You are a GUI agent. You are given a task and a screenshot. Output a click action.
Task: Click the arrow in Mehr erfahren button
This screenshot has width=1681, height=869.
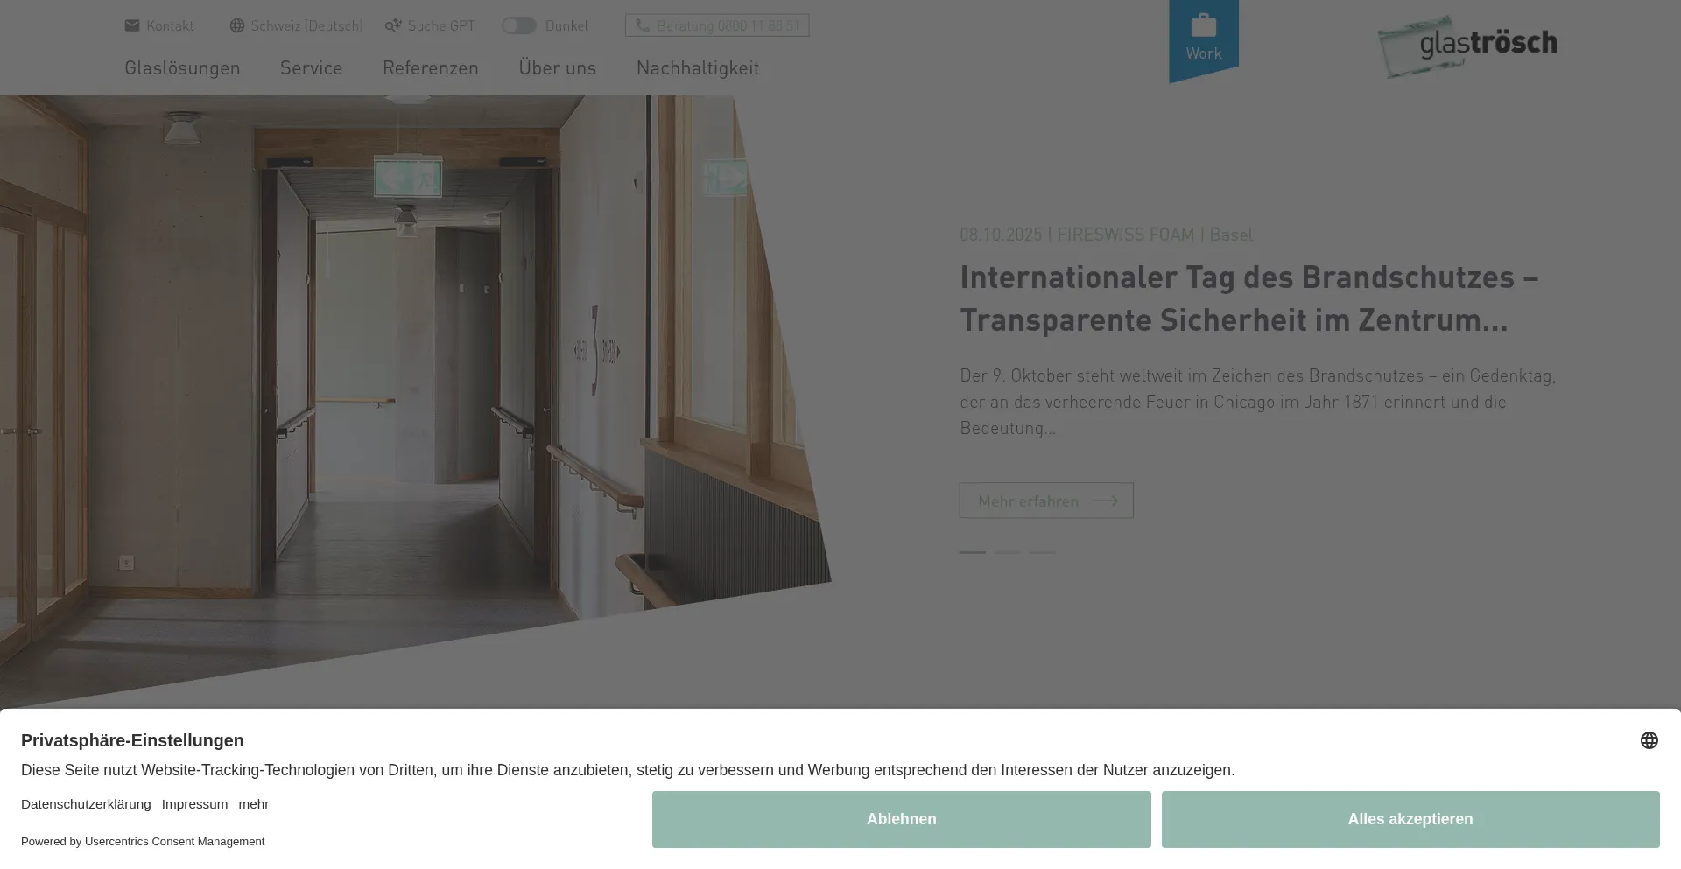coord(1105,501)
